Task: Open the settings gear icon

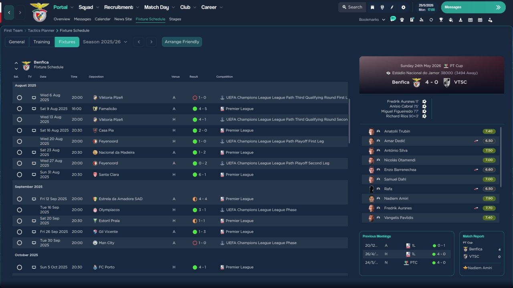Action: [x=403, y=7]
